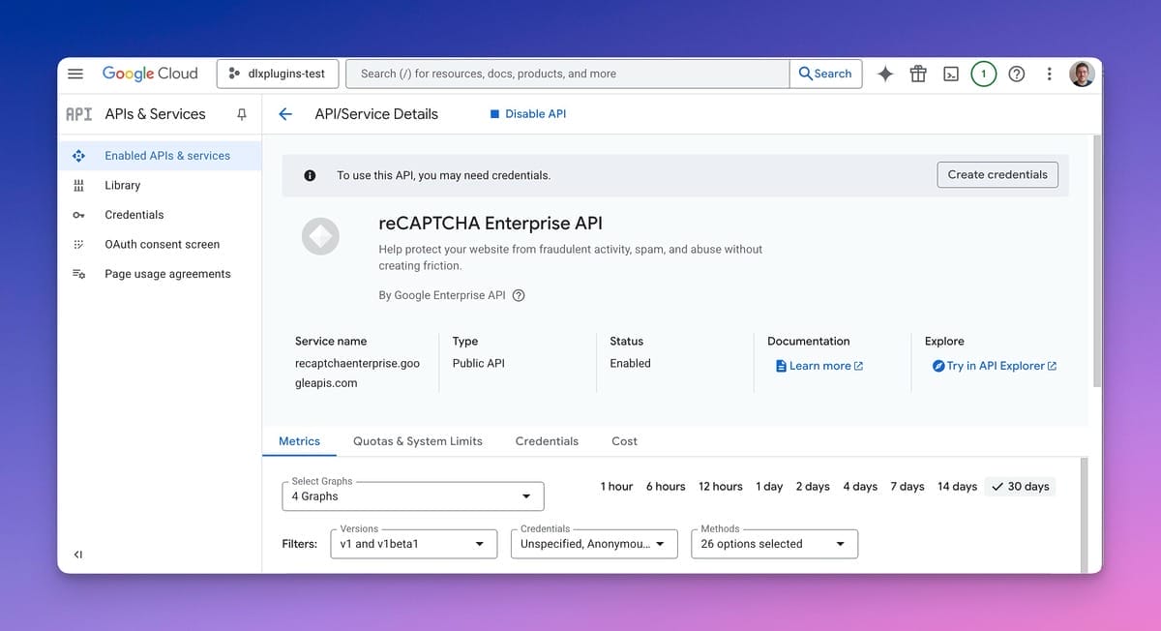Open notifications showing one alert
This screenshot has height=631, width=1161.
pos(983,73)
